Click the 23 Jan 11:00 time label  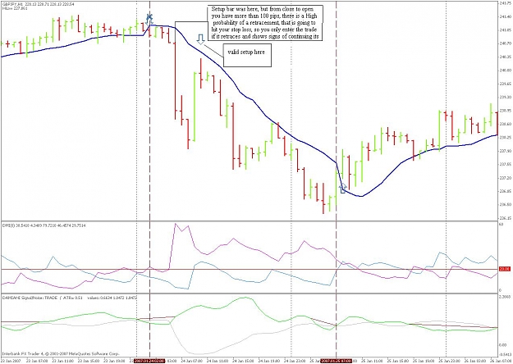click(63, 361)
